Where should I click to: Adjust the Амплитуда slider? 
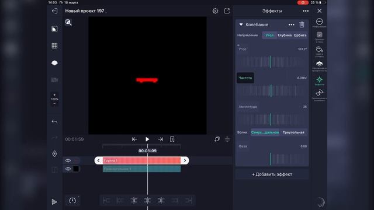[x=272, y=120]
